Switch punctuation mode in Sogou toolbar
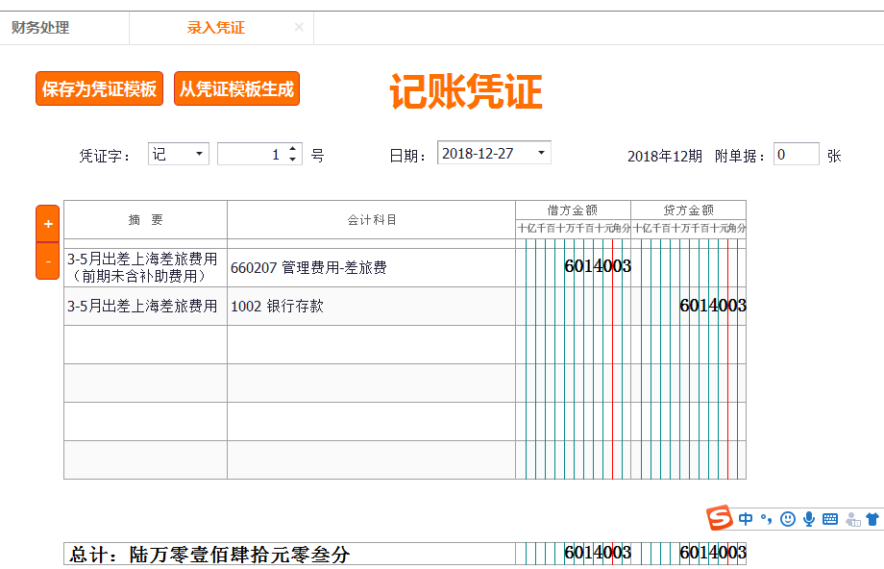 click(767, 519)
